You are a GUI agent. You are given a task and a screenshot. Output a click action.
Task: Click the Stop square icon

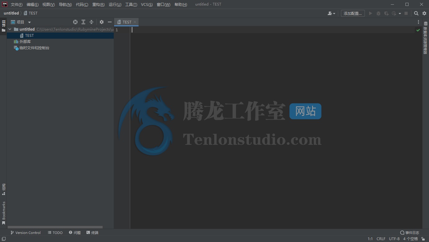tap(406, 13)
